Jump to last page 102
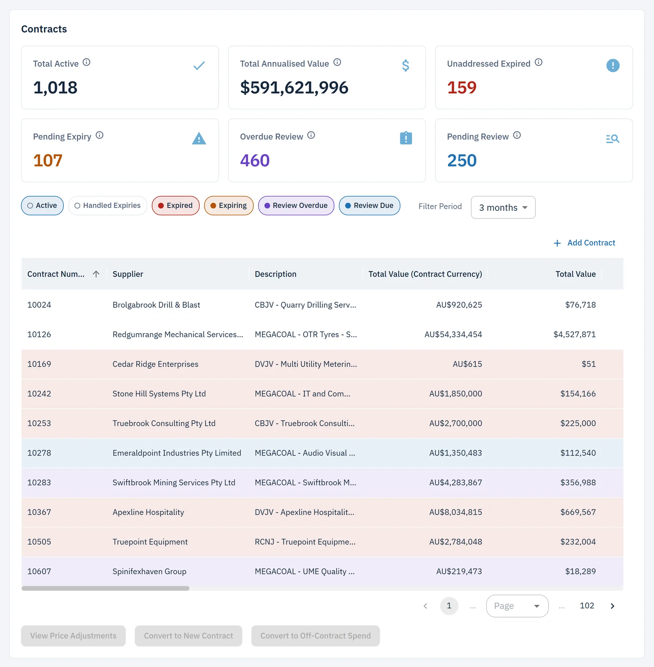 point(587,606)
